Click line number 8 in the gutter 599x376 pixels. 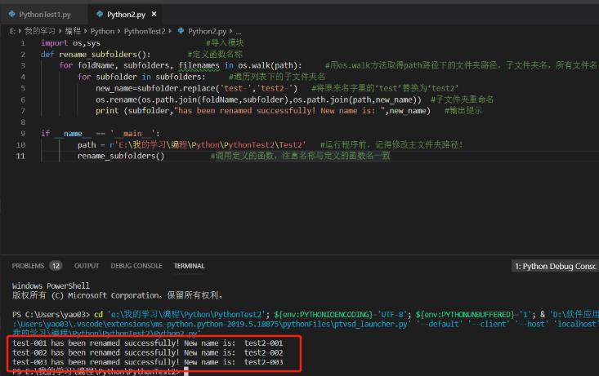(x=23, y=122)
